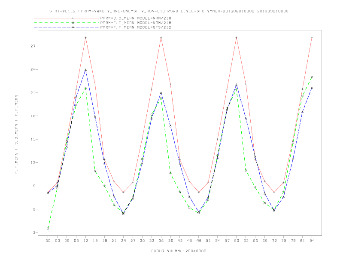Click x-axis tick label 09
Image resolution: width=340 pixels, height=262 pixels.
76,241
